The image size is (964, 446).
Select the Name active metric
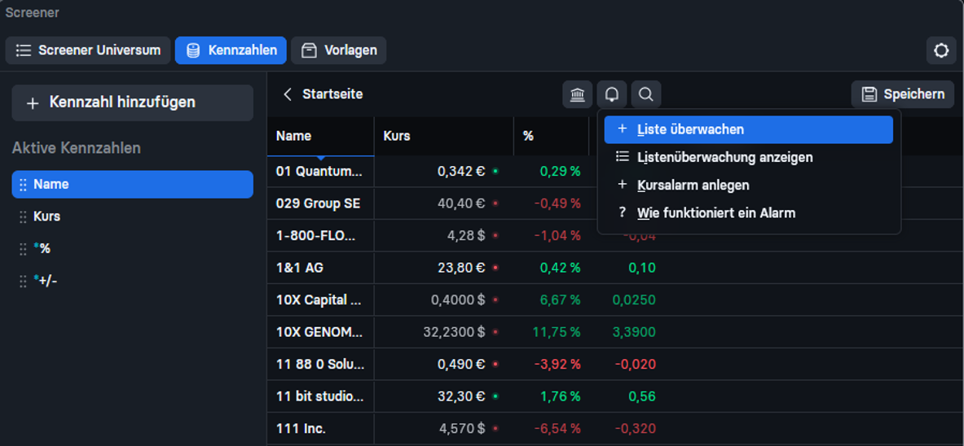pos(132,184)
